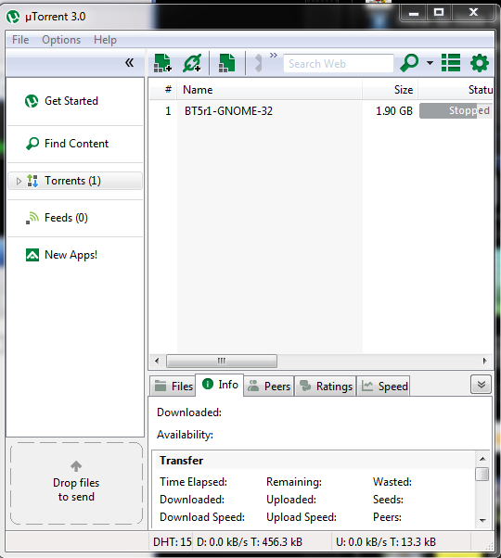Screen dimensions: 501x558
Task: Click the Info pane scroll up arrow
Action: pos(482,459)
